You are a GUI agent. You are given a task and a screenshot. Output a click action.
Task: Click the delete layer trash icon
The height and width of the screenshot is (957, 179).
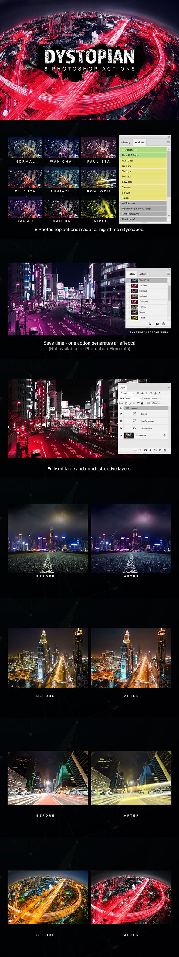coord(165,450)
